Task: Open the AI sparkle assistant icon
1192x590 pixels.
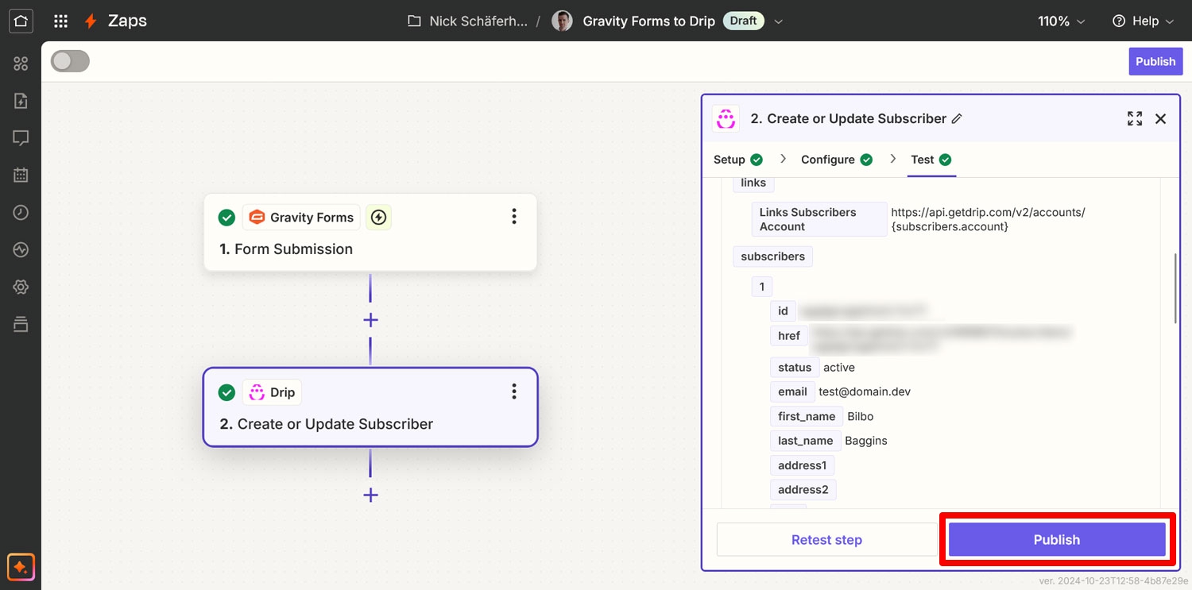Action: [21, 567]
